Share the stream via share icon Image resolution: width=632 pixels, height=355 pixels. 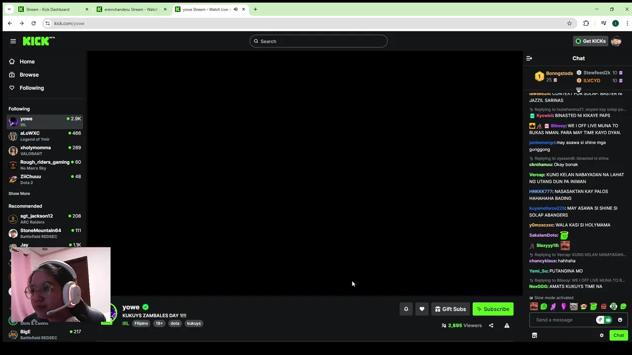491,325
